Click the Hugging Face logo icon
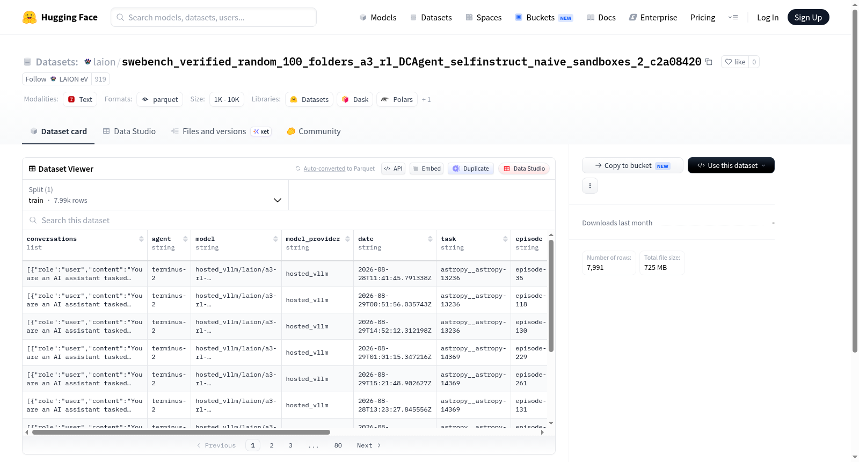This screenshot has width=859, height=462. (30, 17)
